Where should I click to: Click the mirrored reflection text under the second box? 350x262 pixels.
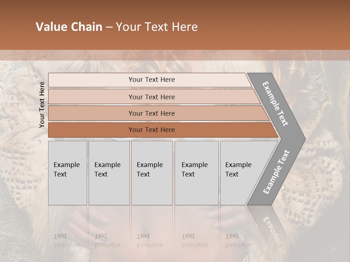point(107,241)
